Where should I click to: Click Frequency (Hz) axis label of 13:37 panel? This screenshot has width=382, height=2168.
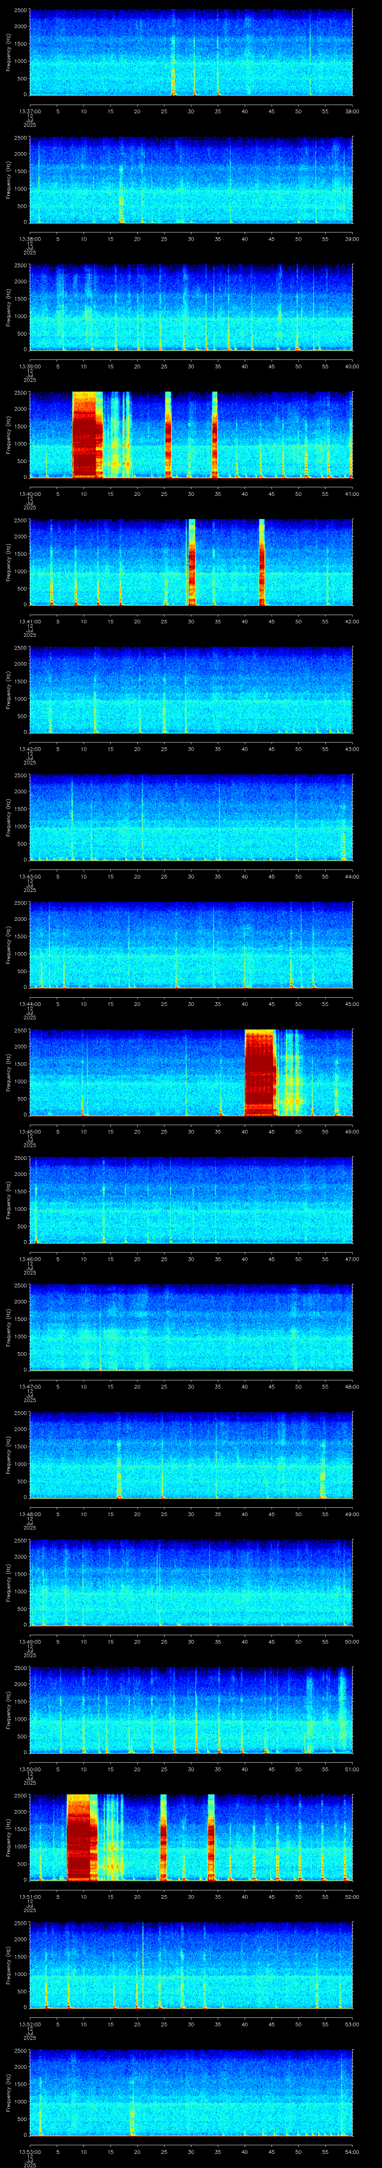click(x=9, y=52)
